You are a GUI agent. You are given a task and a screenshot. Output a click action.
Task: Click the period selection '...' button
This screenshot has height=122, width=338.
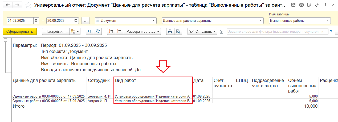click(x=85, y=20)
